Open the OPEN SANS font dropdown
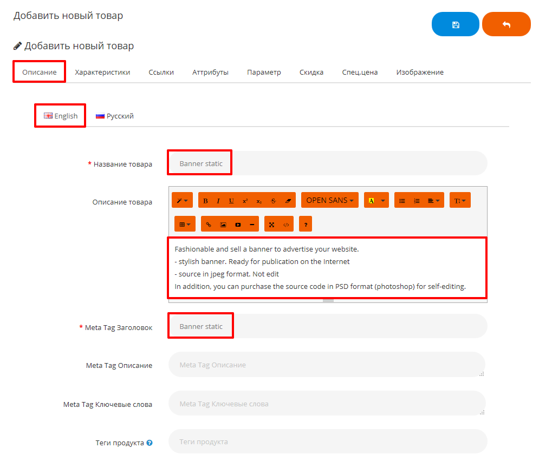Viewport: 539px width, 468px height. coord(329,201)
